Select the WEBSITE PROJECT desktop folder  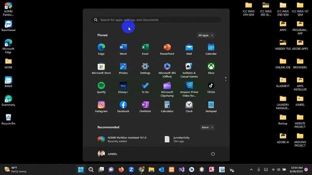pyautogui.click(x=300, y=122)
